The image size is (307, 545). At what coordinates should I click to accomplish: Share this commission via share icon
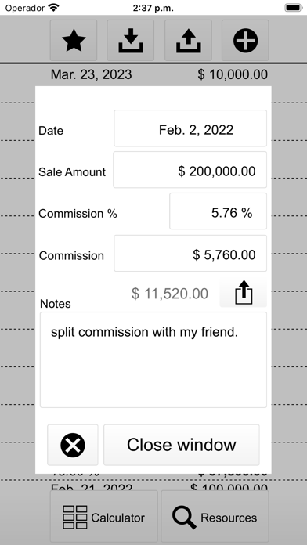tap(244, 293)
